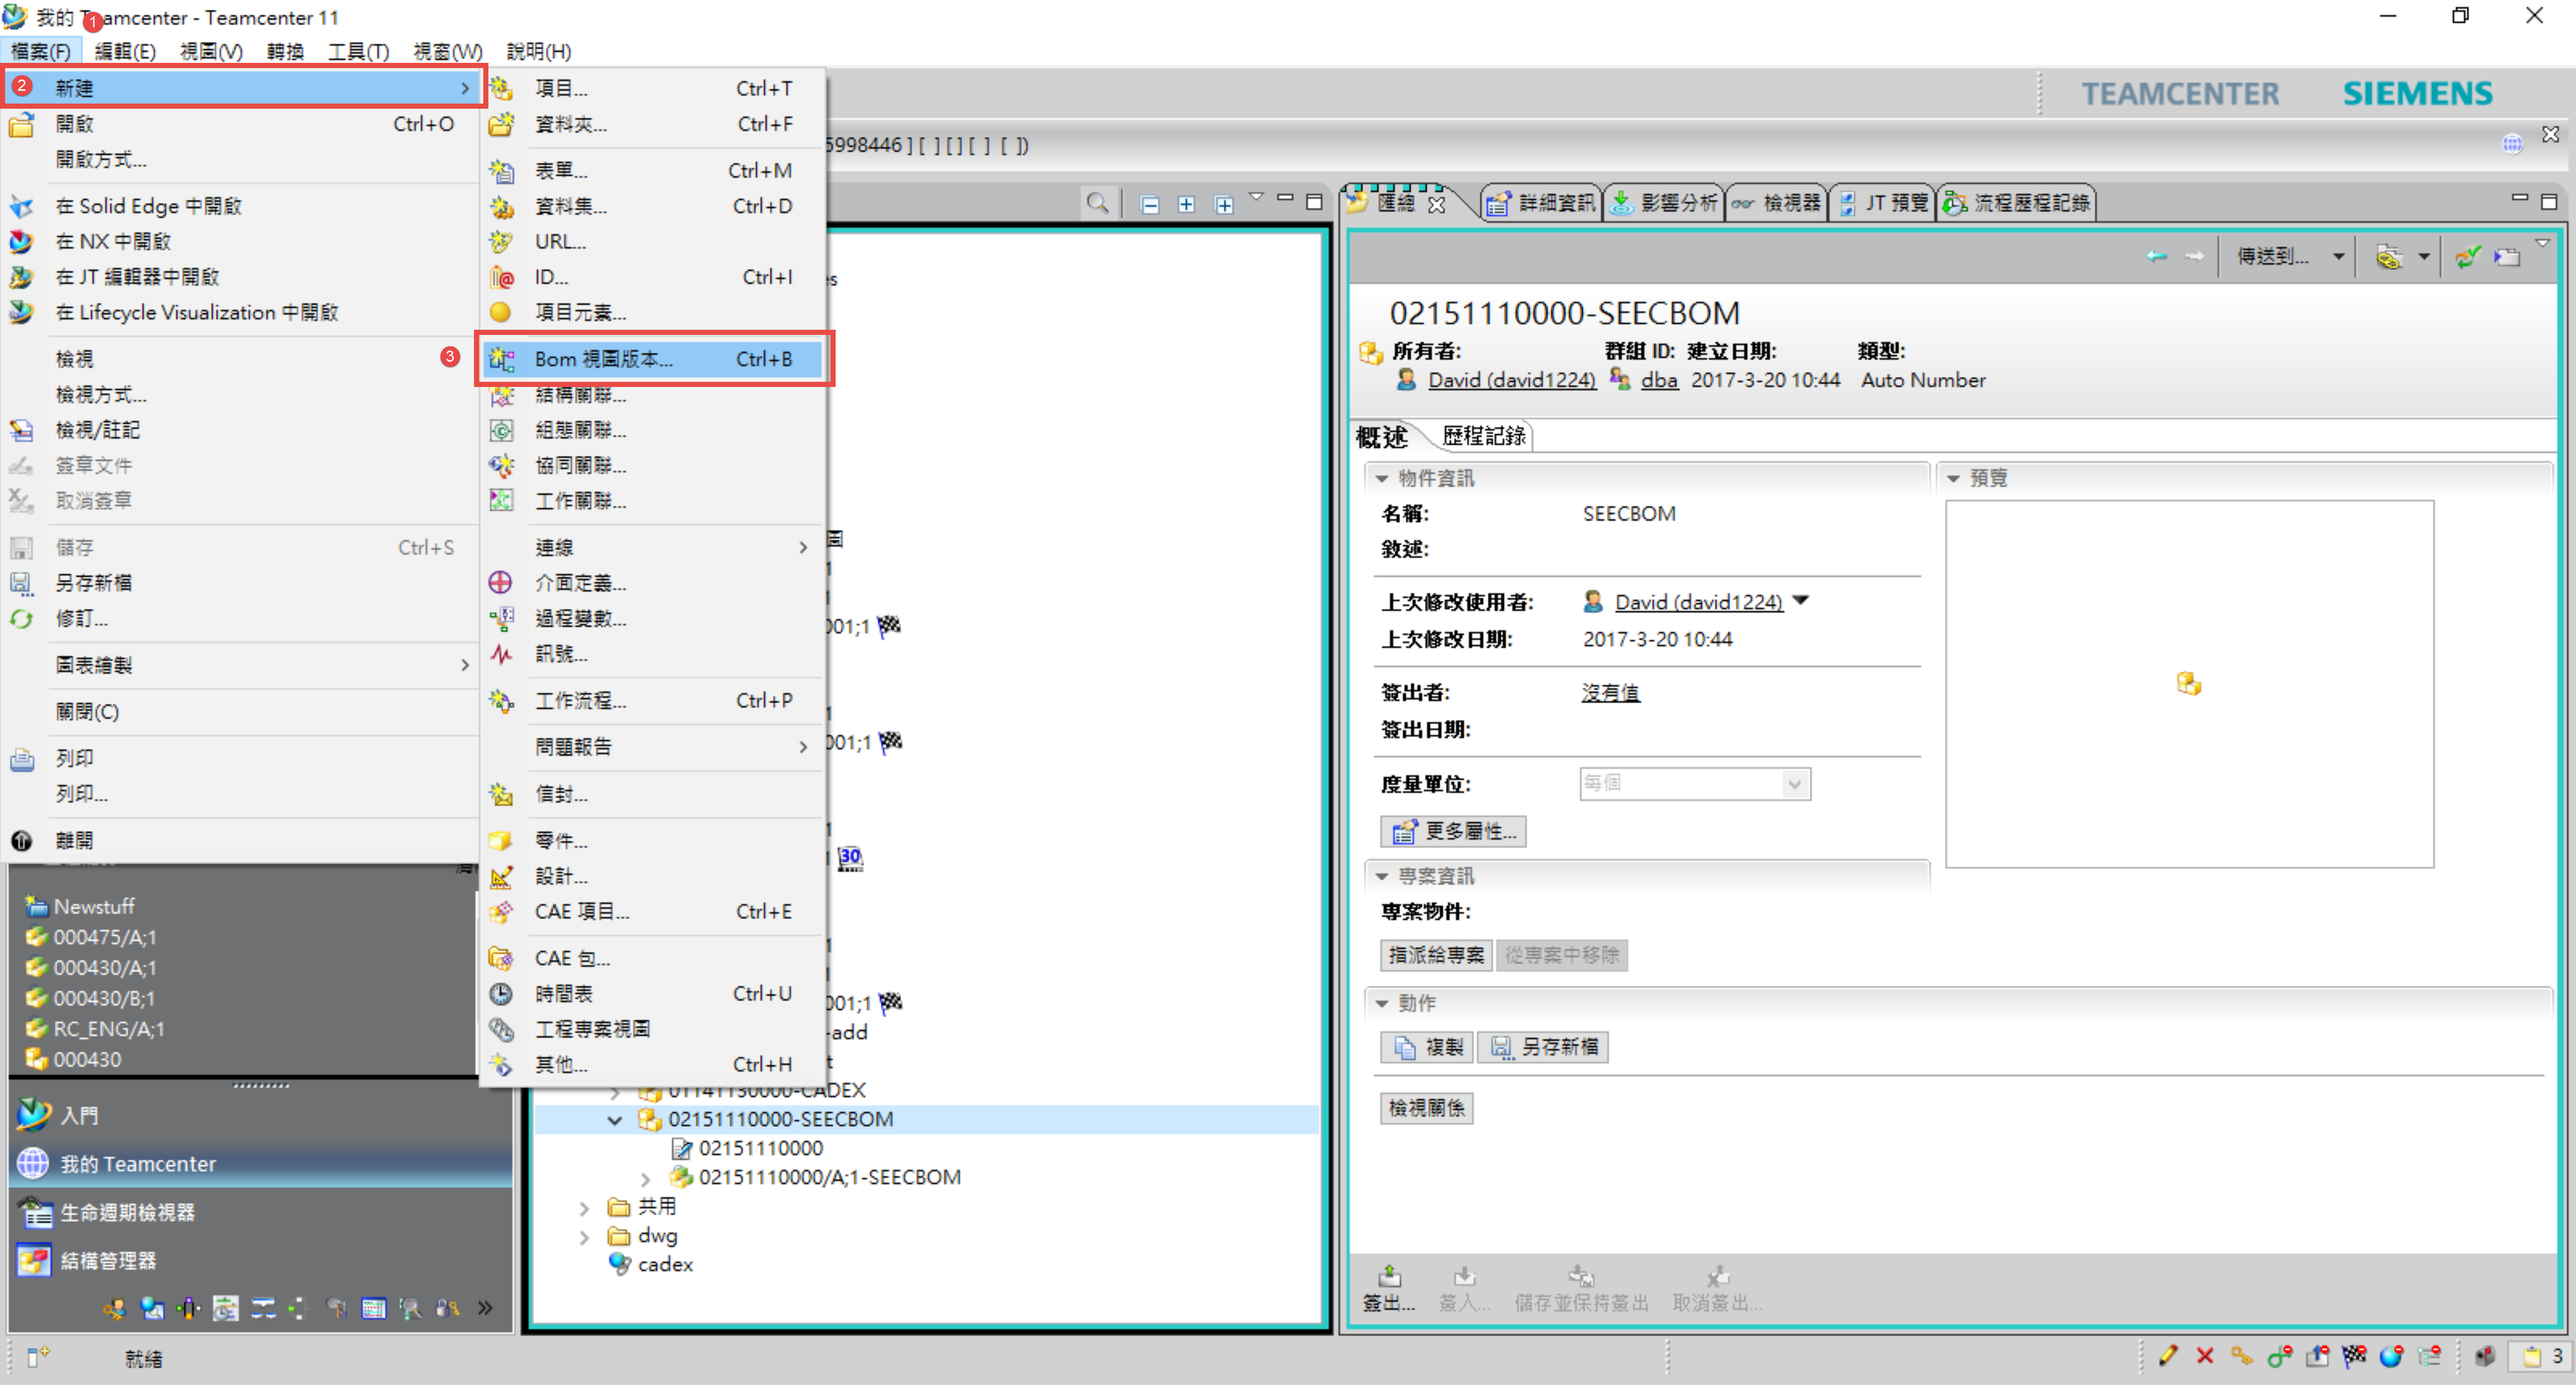Click the 檢視關係 button
The height and width of the screenshot is (1385, 2576).
coord(1427,1108)
